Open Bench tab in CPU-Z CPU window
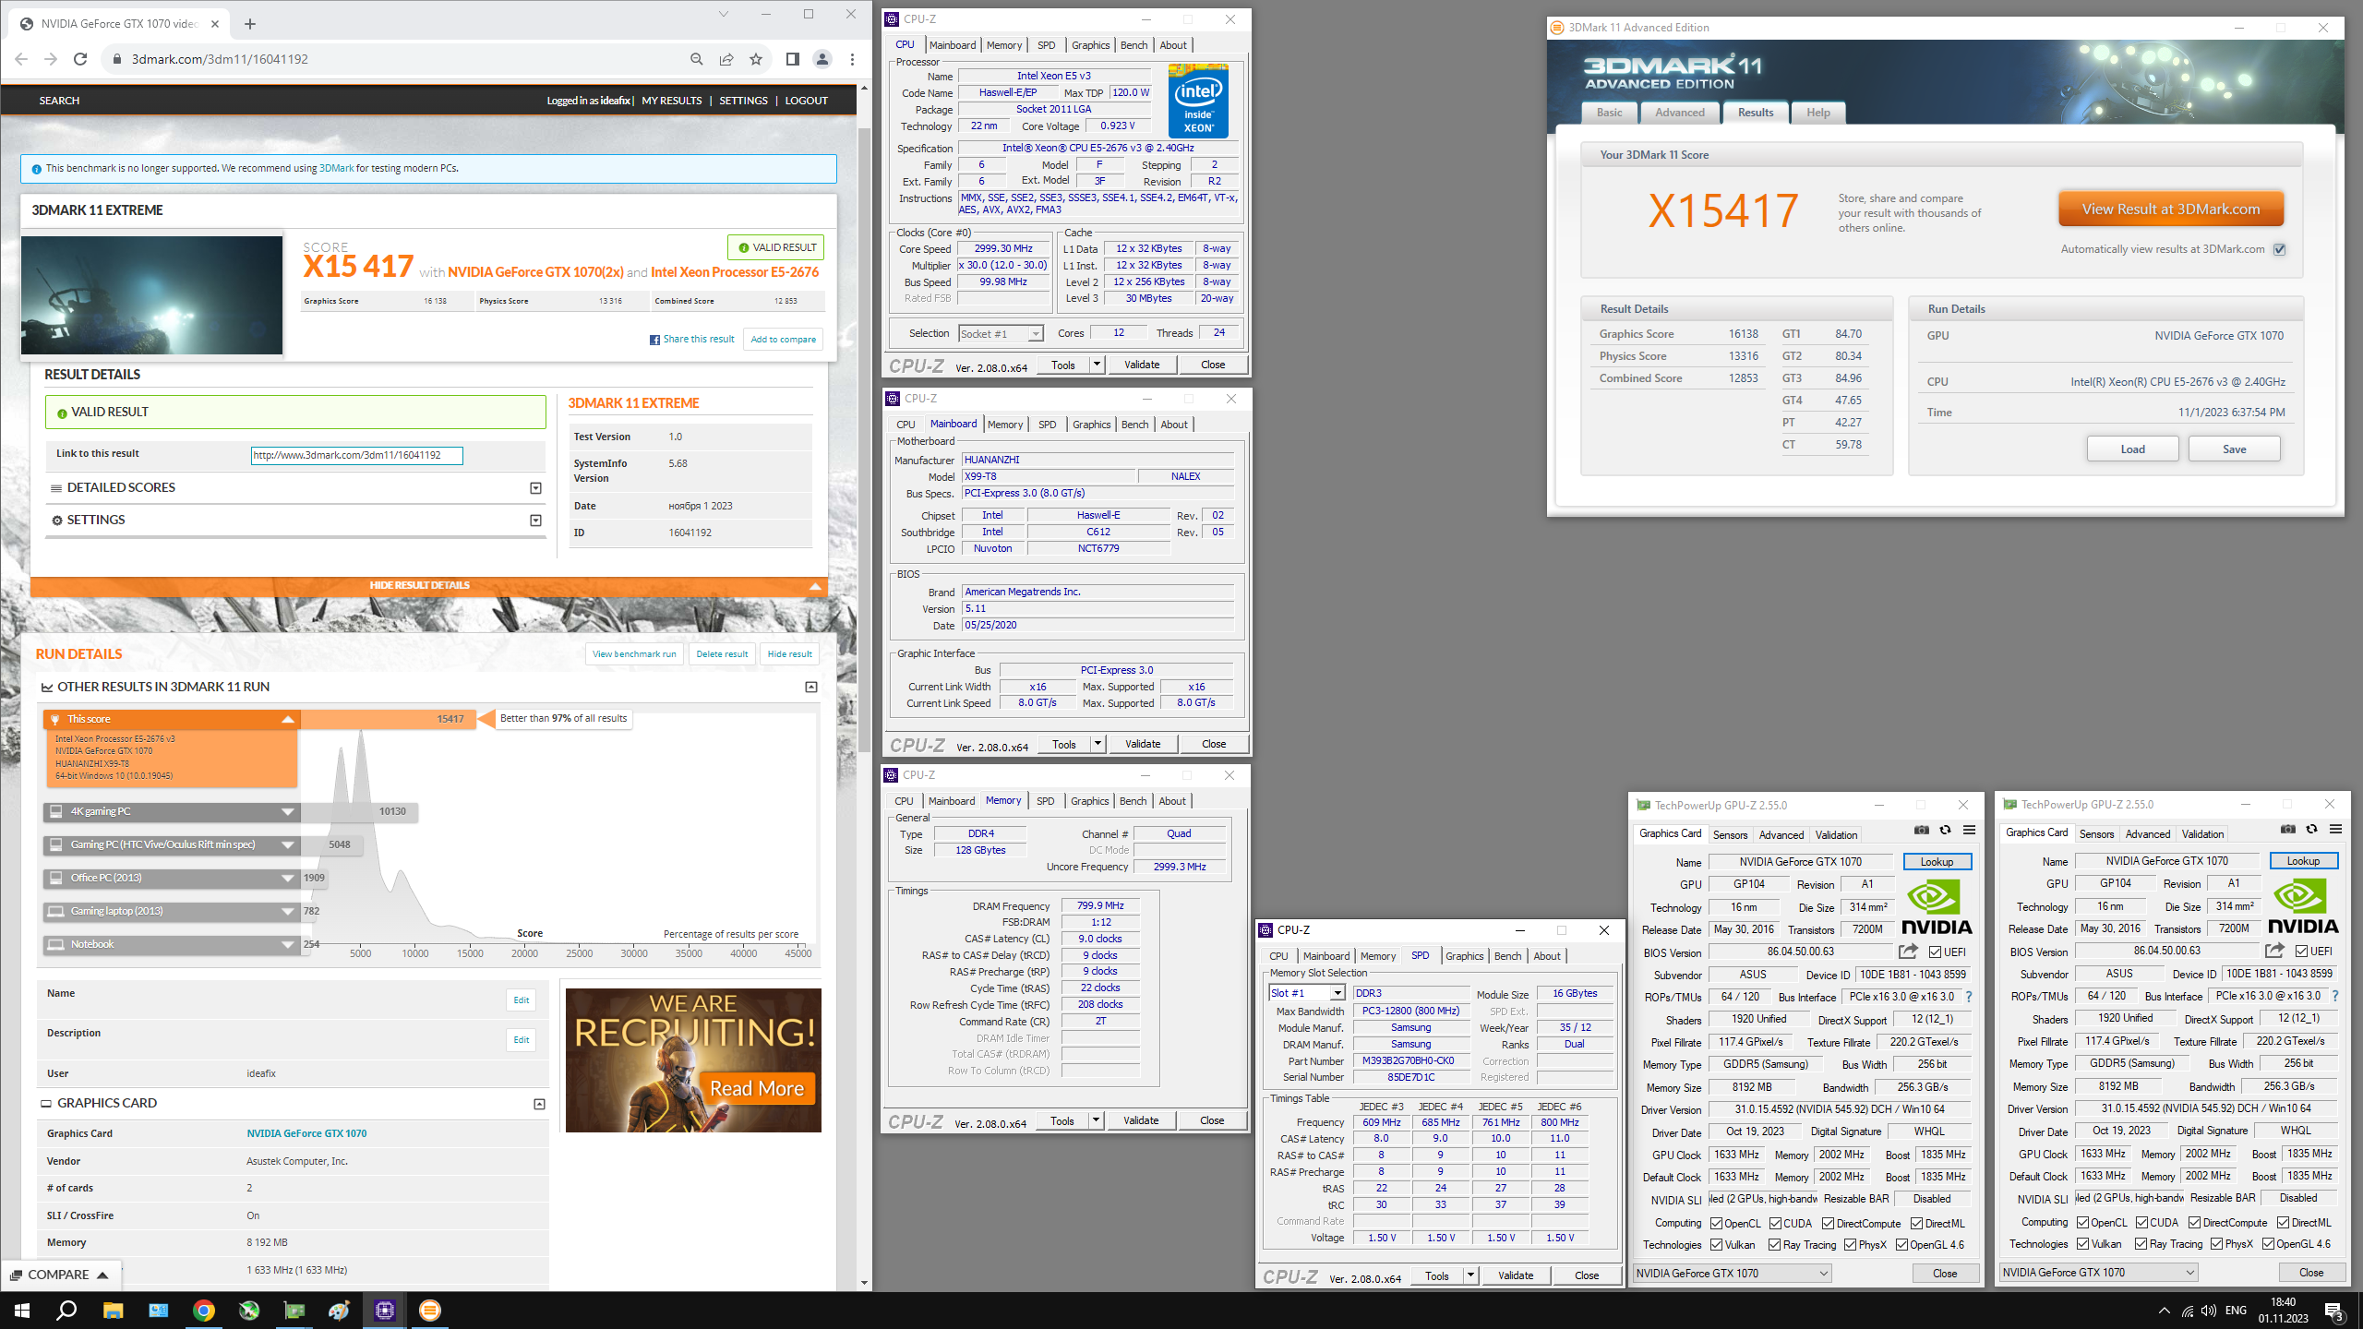The height and width of the screenshot is (1329, 2363). pyautogui.click(x=1134, y=45)
